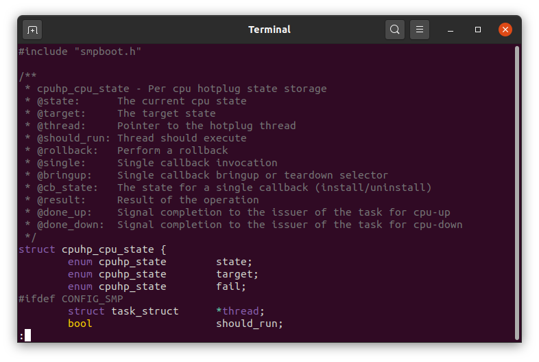Click the yellow bool keyword
539x362 pixels.
pos(80,324)
